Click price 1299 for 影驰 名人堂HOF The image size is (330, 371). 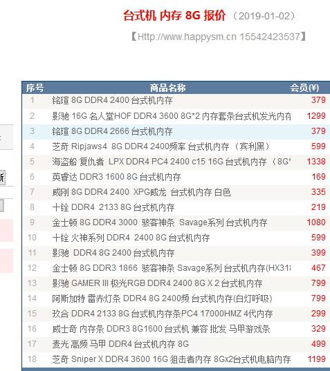(x=316, y=116)
